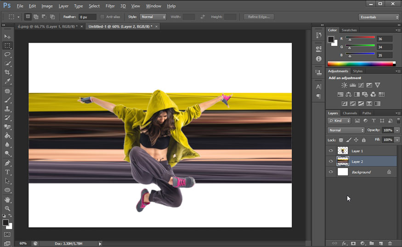Viewport: 402px width, 247px height.
Task: Open the Essentials workspace dropdown
Action: tap(378, 17)
